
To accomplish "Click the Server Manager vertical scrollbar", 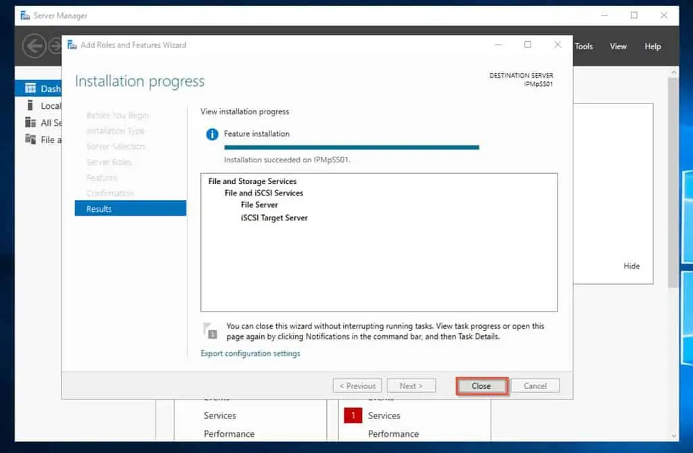I will 673,183.
